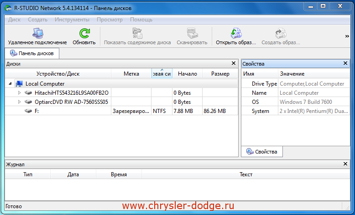Screen dimensions: 355x215
Task: Sort by Устройство/Диск column header
Action: click(x=58, y=74)
